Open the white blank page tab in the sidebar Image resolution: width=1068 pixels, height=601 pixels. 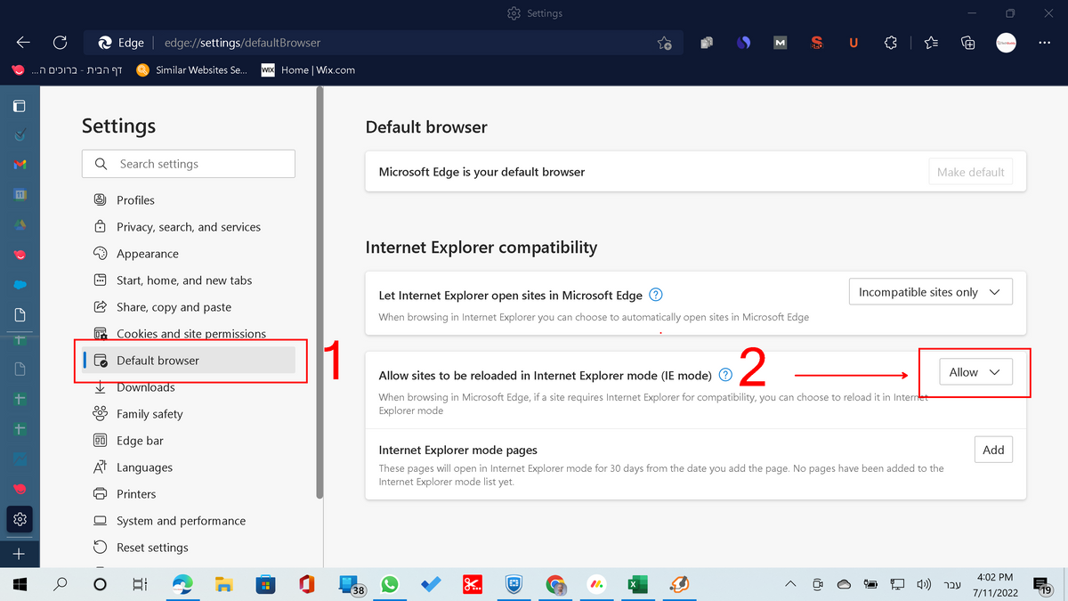point(20,314)
